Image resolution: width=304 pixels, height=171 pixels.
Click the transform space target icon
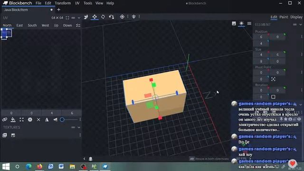coord(122,17)
